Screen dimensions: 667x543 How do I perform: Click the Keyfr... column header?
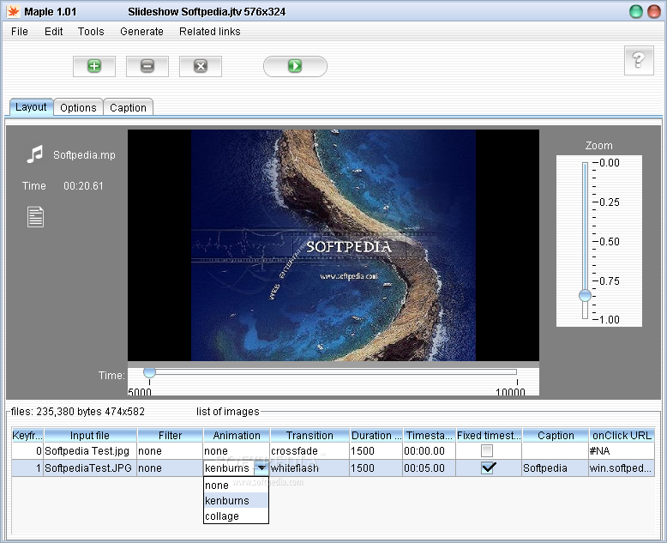[27, 435]
